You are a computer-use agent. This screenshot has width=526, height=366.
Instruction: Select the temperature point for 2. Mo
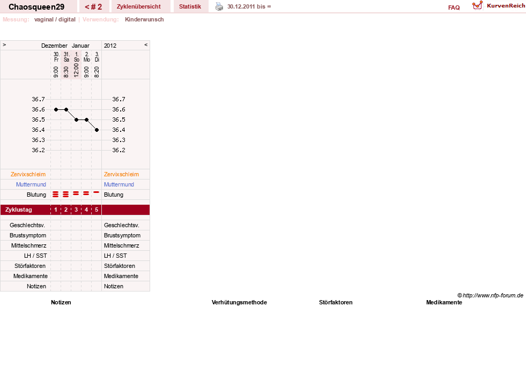pyautogui.click(x=86, y=119)
